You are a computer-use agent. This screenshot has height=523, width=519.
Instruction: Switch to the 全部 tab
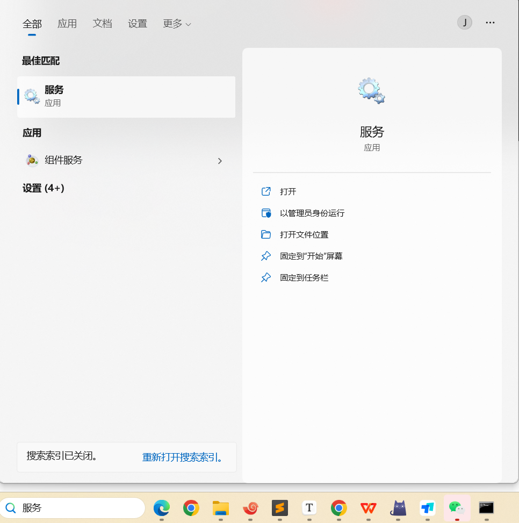[32, 24]
